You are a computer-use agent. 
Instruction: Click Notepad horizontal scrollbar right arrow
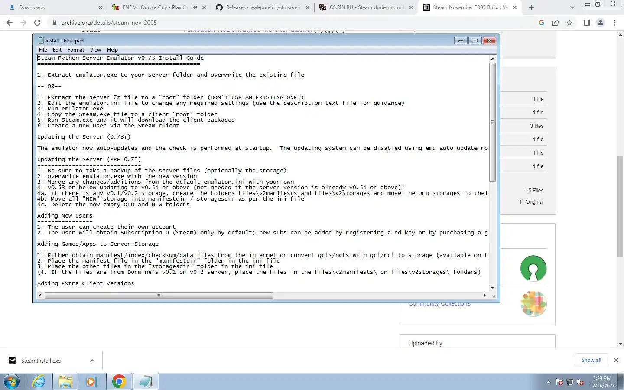[485, 295]
